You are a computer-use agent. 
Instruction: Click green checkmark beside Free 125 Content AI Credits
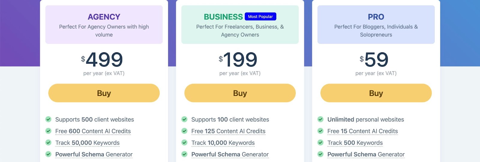pos(184,131)
